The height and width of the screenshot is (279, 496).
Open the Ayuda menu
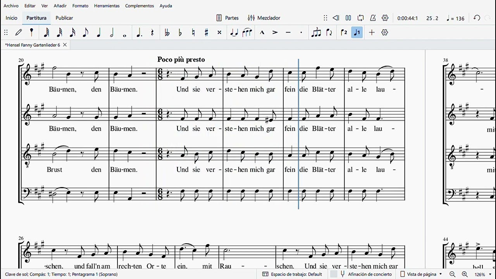166,6
